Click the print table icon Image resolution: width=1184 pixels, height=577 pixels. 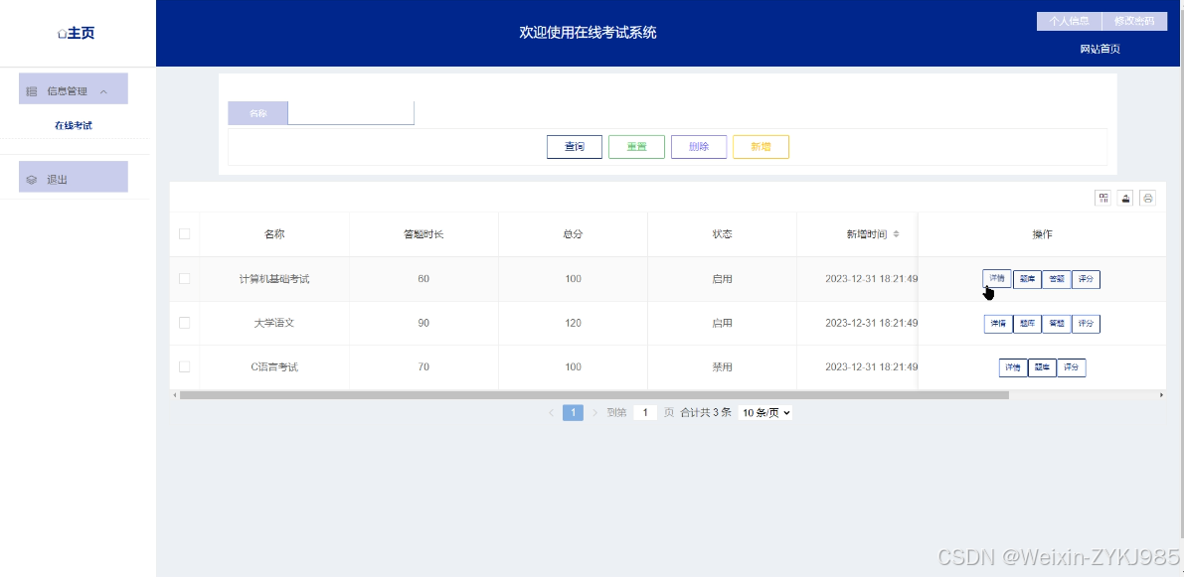(1148, 199)
